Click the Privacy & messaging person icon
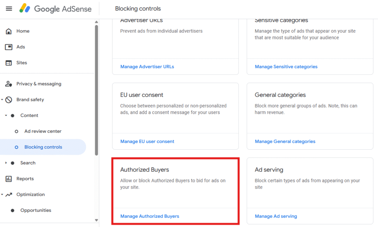Viewport: 378px width, 227px height. [x=8, y=84]
